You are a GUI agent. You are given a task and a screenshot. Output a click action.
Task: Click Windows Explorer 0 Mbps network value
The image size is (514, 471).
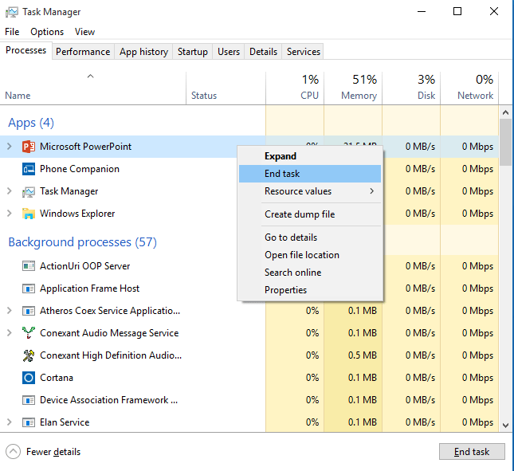coord(477,214)
